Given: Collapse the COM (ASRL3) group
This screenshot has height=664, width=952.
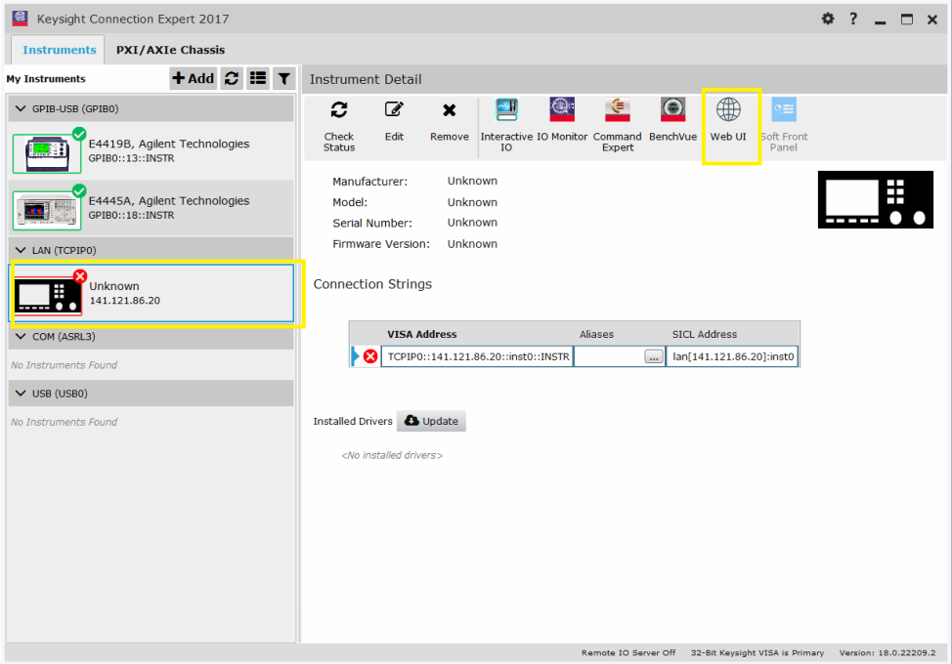Looking at the screenshot, I should click(x=21, y=337).
